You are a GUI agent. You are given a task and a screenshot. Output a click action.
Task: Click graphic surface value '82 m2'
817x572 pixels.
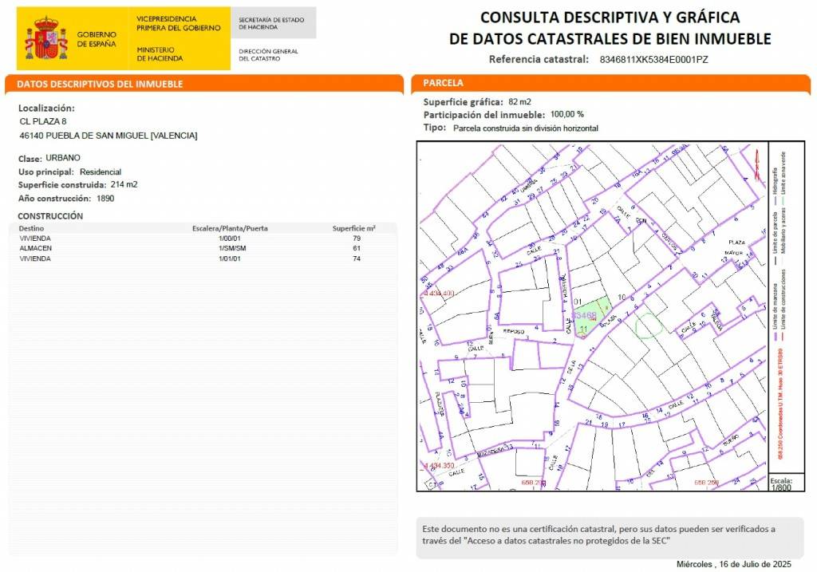519,101
